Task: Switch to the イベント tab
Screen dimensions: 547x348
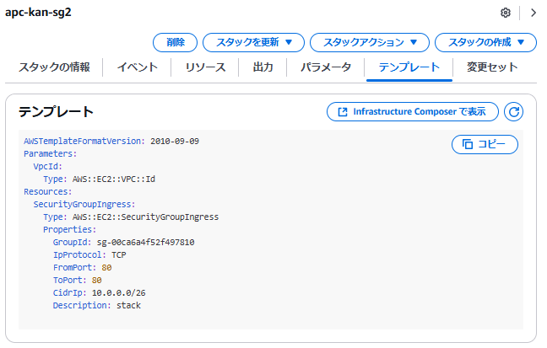Action: click(x=137, y=67)
